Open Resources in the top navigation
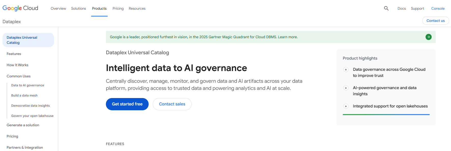This screenshot has height=151, width=451. pyautogui.click(x=137, y=8)
